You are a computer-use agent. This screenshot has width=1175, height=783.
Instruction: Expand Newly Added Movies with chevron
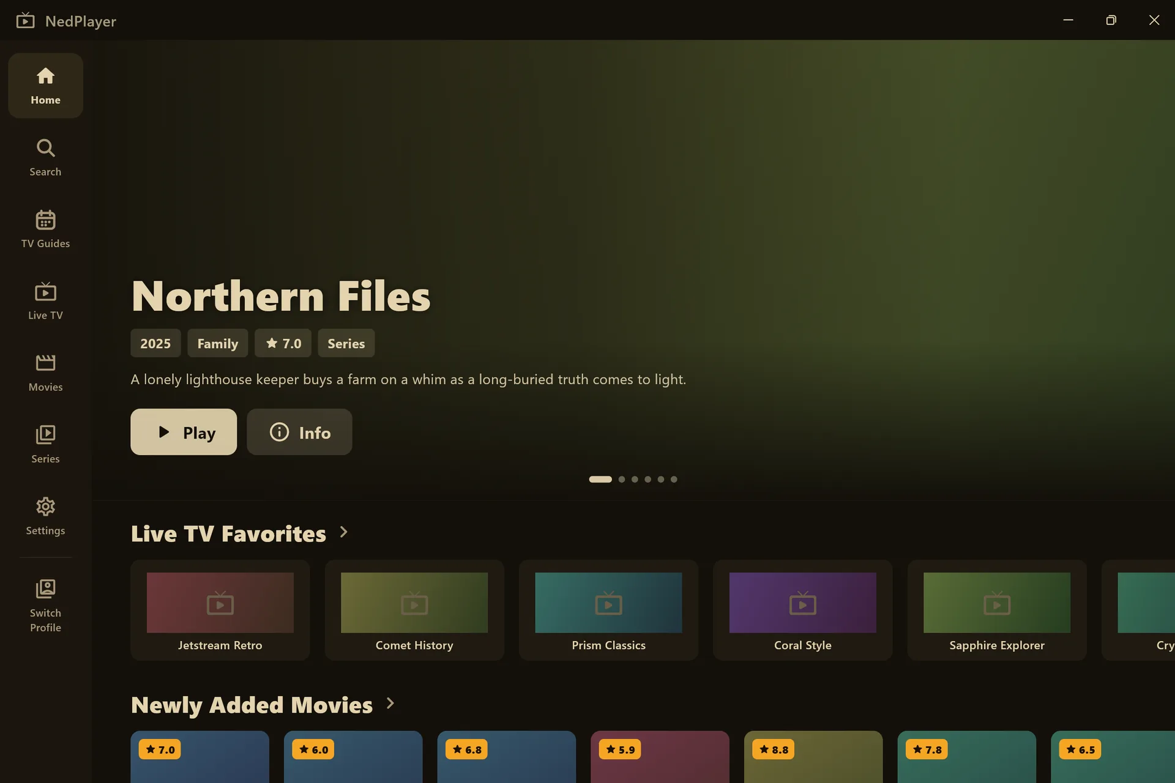[390, 703]
